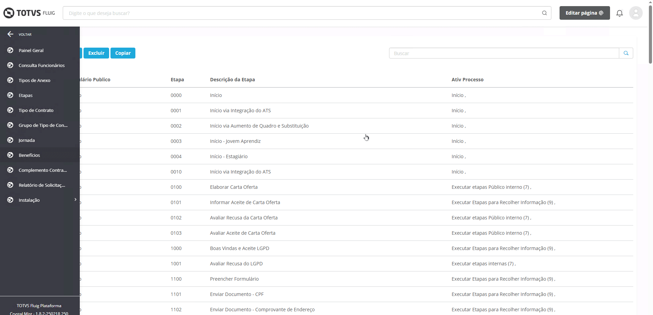Open Consulta Funcionários menu item
The height and width of the screenshot is (315, 653).
click(x=40, y=65)
